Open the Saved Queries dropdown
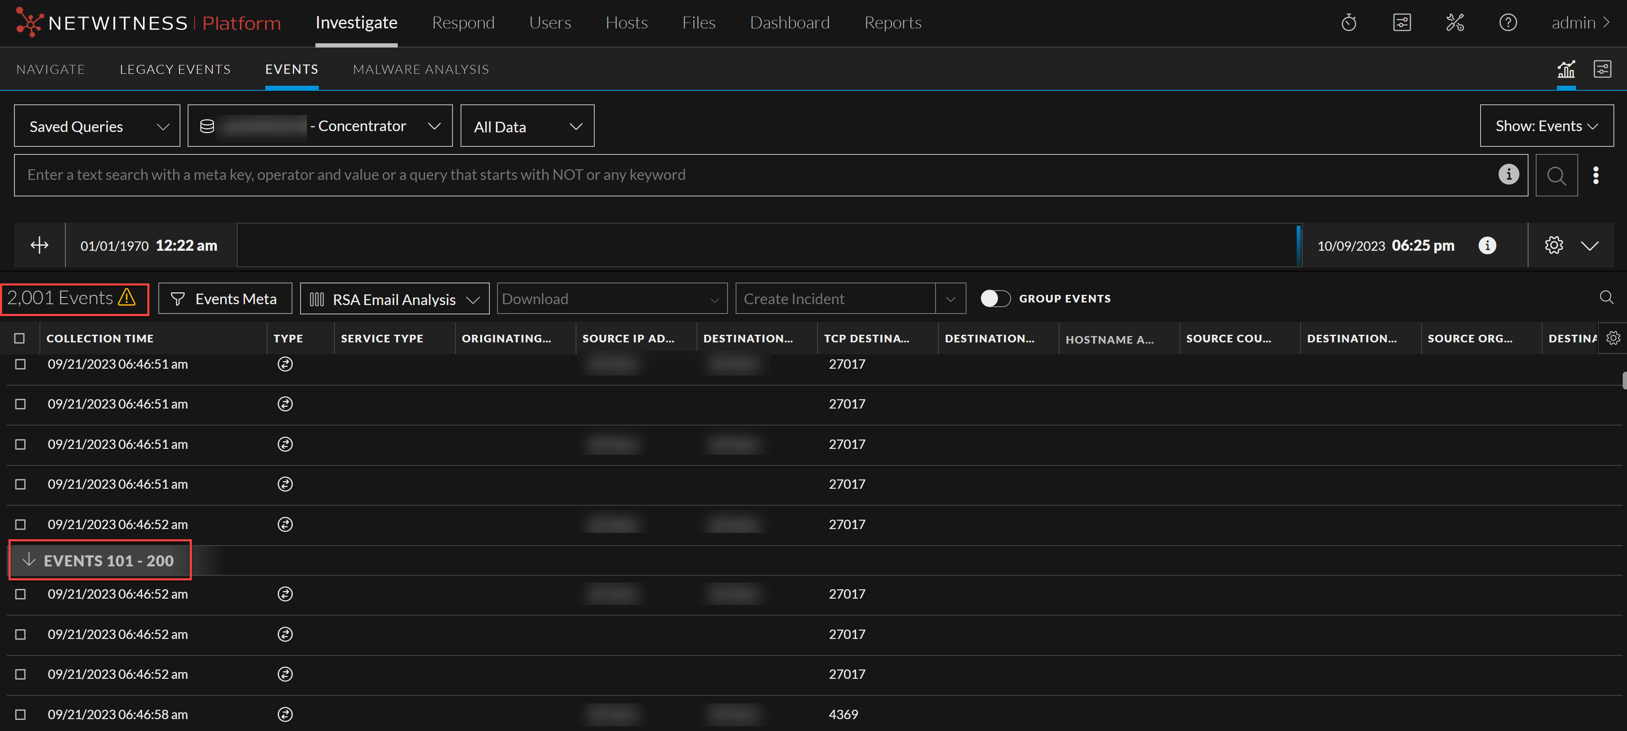 point(97,126)
